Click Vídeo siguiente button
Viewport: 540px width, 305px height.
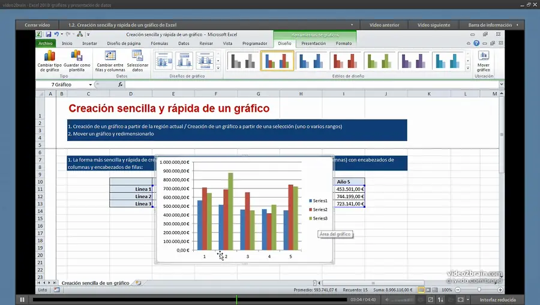434,25
